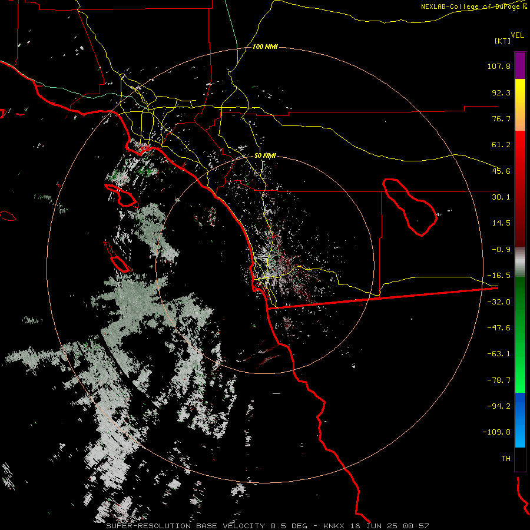Click the "50 NMI" range ring label
Screen dimensions: 530x530
coord(265,156)
